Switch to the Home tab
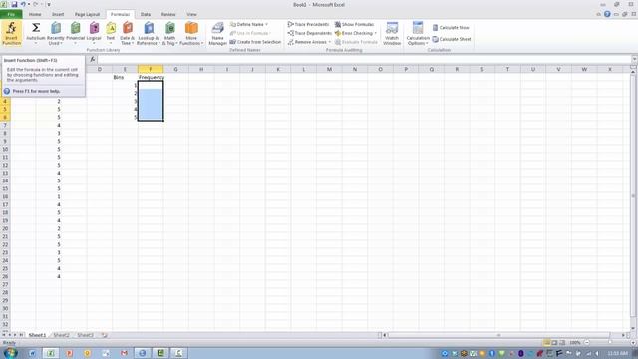This screenshot has height=359, width=638. coord(35,14)
